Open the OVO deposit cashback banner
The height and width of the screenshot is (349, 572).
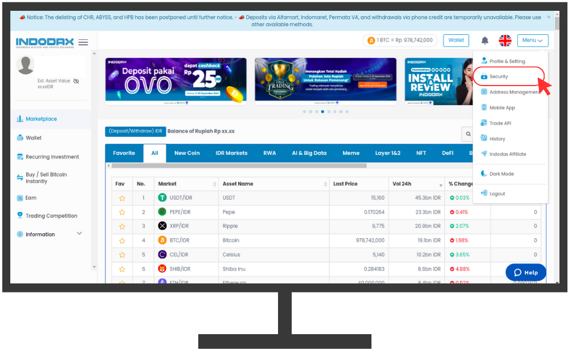[176, 82]
